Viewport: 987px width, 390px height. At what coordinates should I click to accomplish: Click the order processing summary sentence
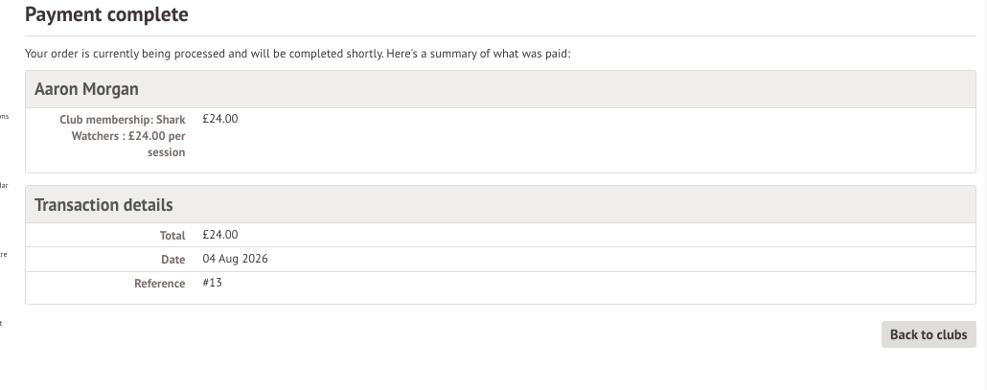298,54
